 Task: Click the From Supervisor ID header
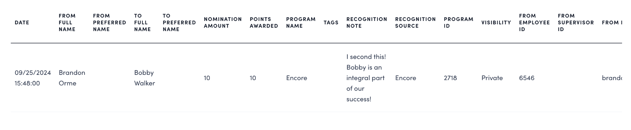point(576,22)
